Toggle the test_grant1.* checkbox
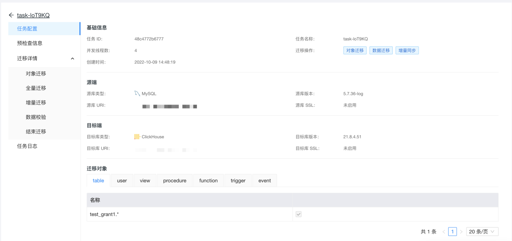 (x=299, y=214)
